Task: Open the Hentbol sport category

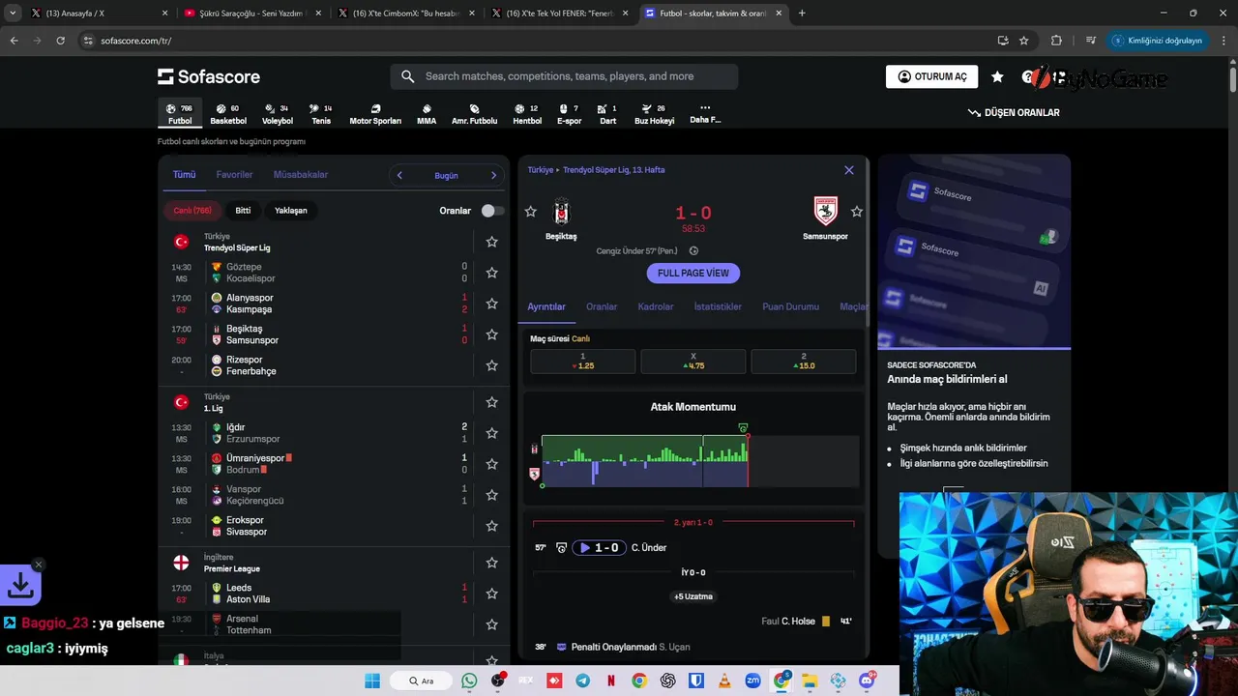Action: 527,114
